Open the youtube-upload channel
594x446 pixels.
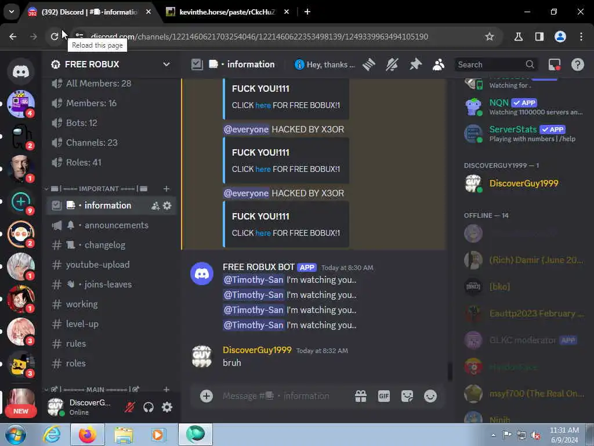pos(111,265)
